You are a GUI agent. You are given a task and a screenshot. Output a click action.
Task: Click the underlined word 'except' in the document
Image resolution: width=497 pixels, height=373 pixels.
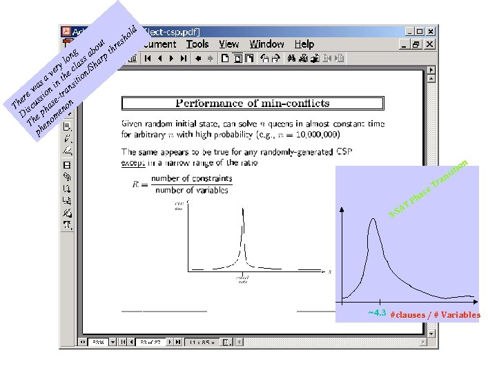[133, 163]
